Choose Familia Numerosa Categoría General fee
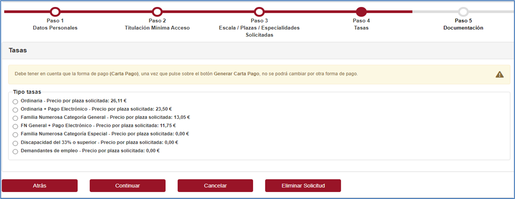This screenshot has height=199, width=515. click(x=15, y=118)
